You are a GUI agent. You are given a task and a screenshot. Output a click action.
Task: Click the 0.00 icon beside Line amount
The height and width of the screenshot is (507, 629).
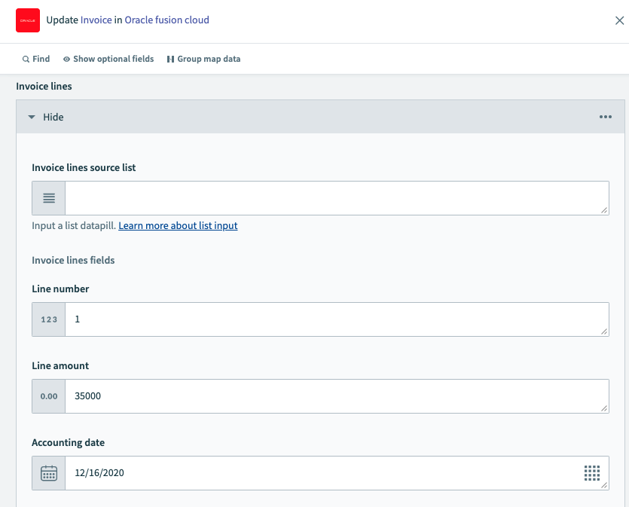click(x=48, y=396)
